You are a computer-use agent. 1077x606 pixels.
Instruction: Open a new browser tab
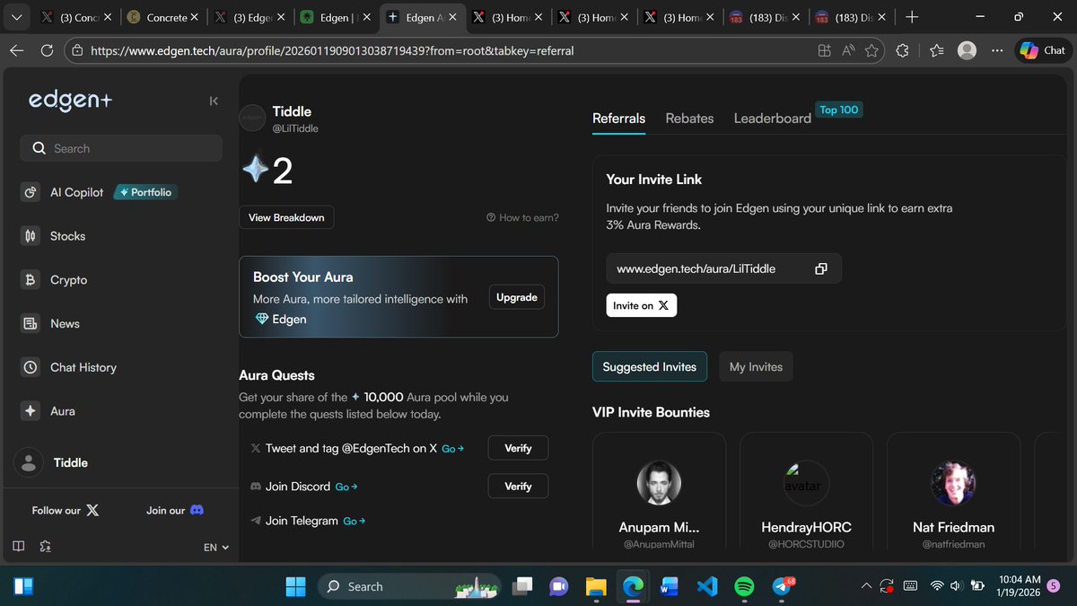912,17
